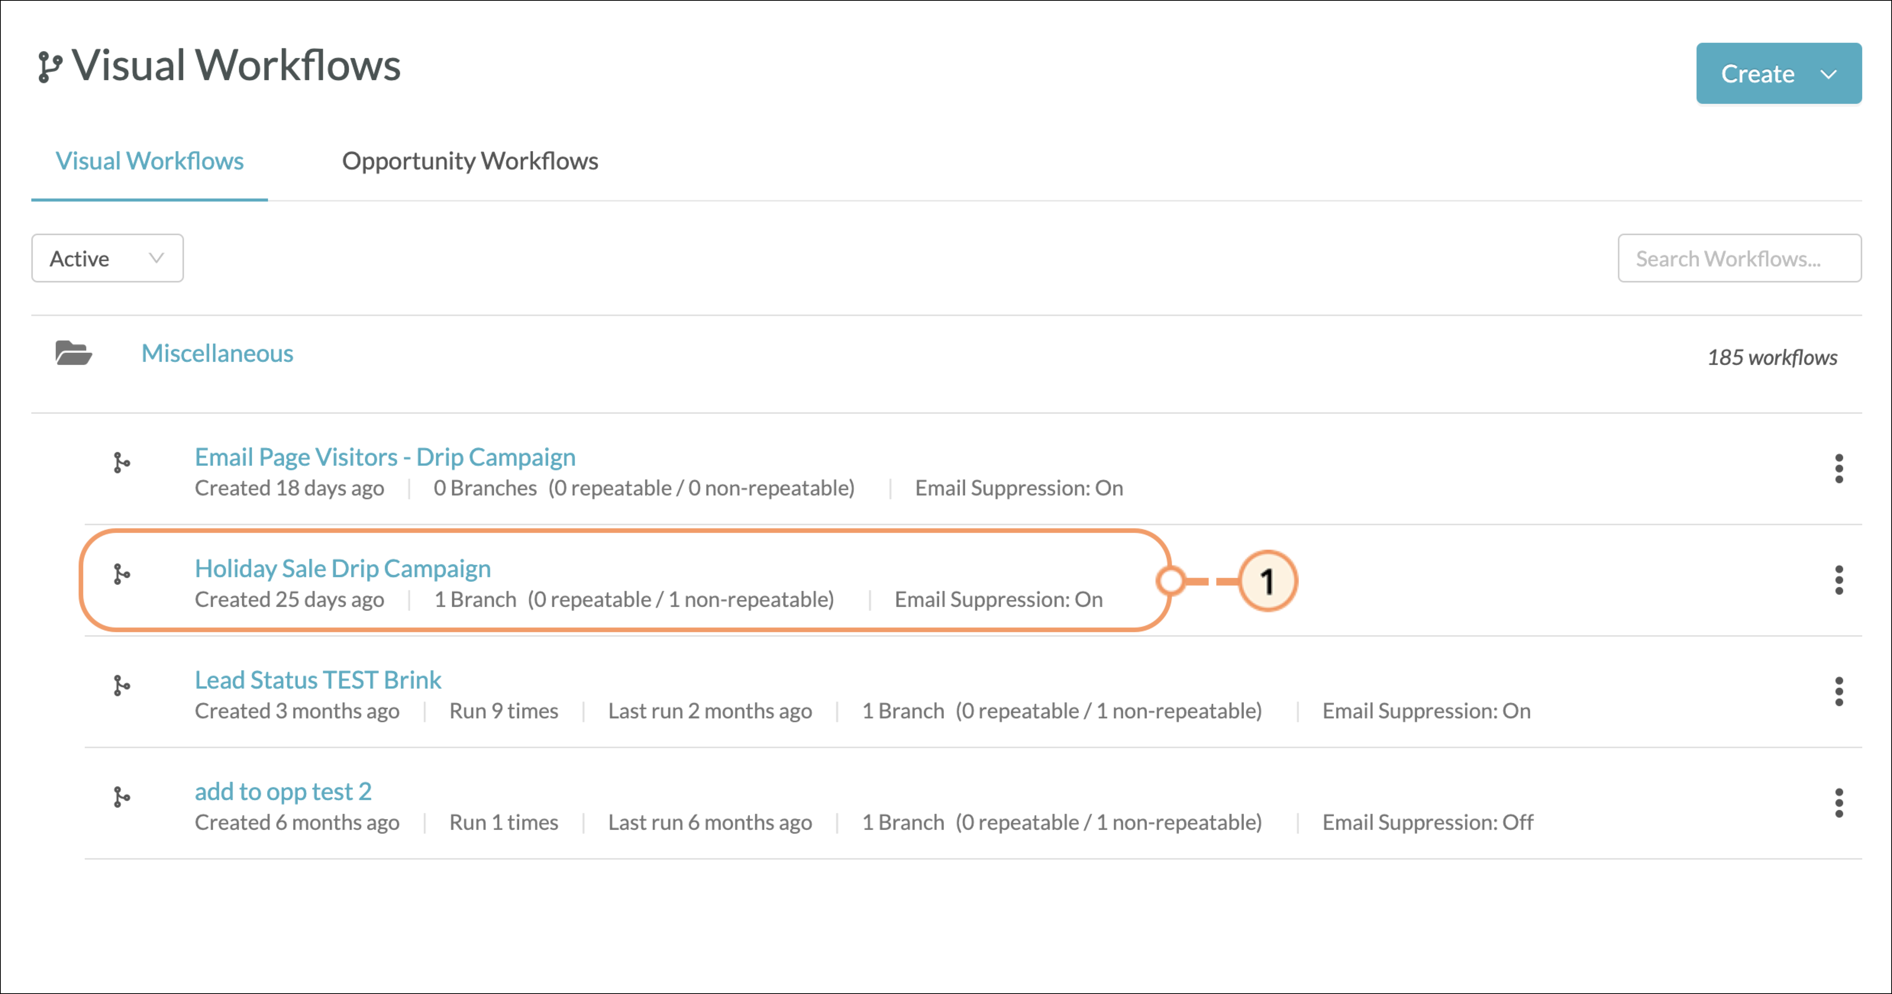Click '0 Branches' text in Email Page Visitors row
Image resolution: width=1892 pixels, height=994 pixels.
click(485, 489)
